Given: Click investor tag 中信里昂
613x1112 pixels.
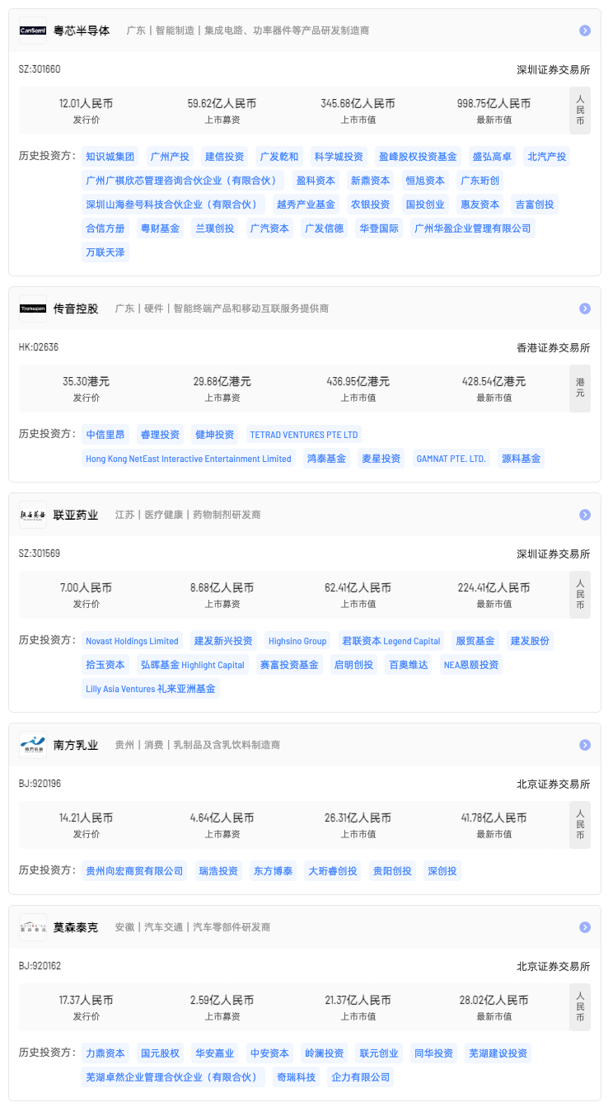Looking at the screenshot, I should tap(105, 435).
